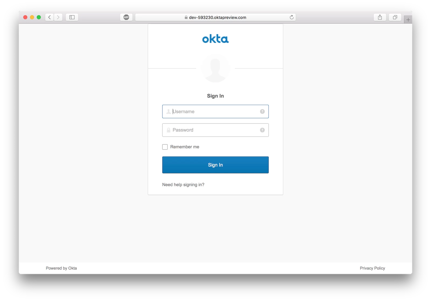Image resolution: width=431 pixels, height=301 pixels.
Task: Expand the Need help signing in link
Action: tap(183, 184)
